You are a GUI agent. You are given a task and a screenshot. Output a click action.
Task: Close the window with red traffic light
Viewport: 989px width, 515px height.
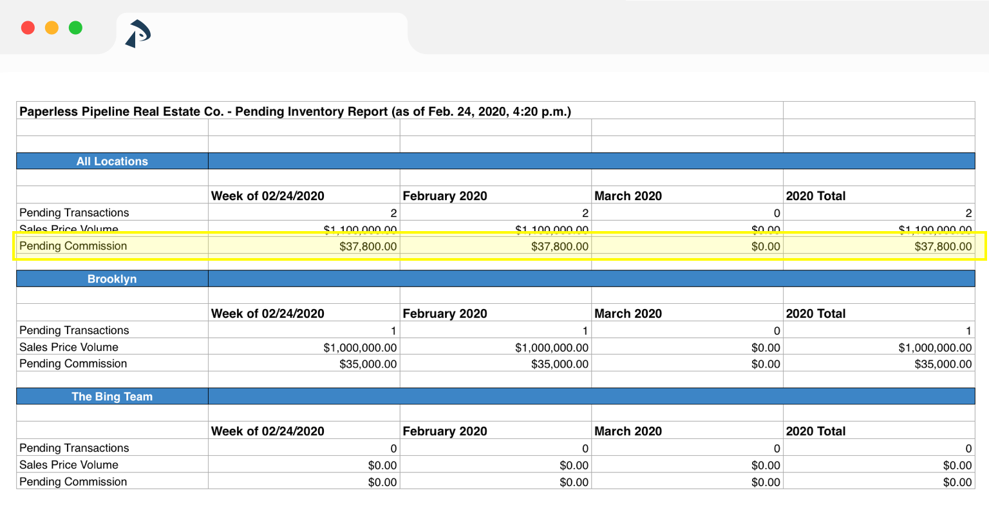[x=28, y=28]
